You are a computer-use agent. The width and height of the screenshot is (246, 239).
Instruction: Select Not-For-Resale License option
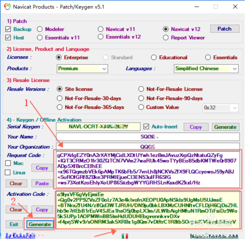141,89
